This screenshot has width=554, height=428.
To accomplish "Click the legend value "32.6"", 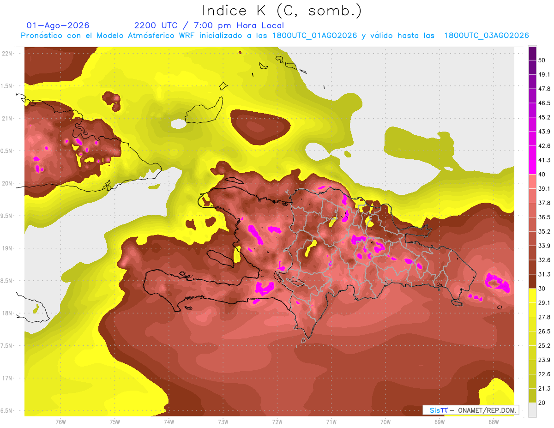I will [544, 260].
